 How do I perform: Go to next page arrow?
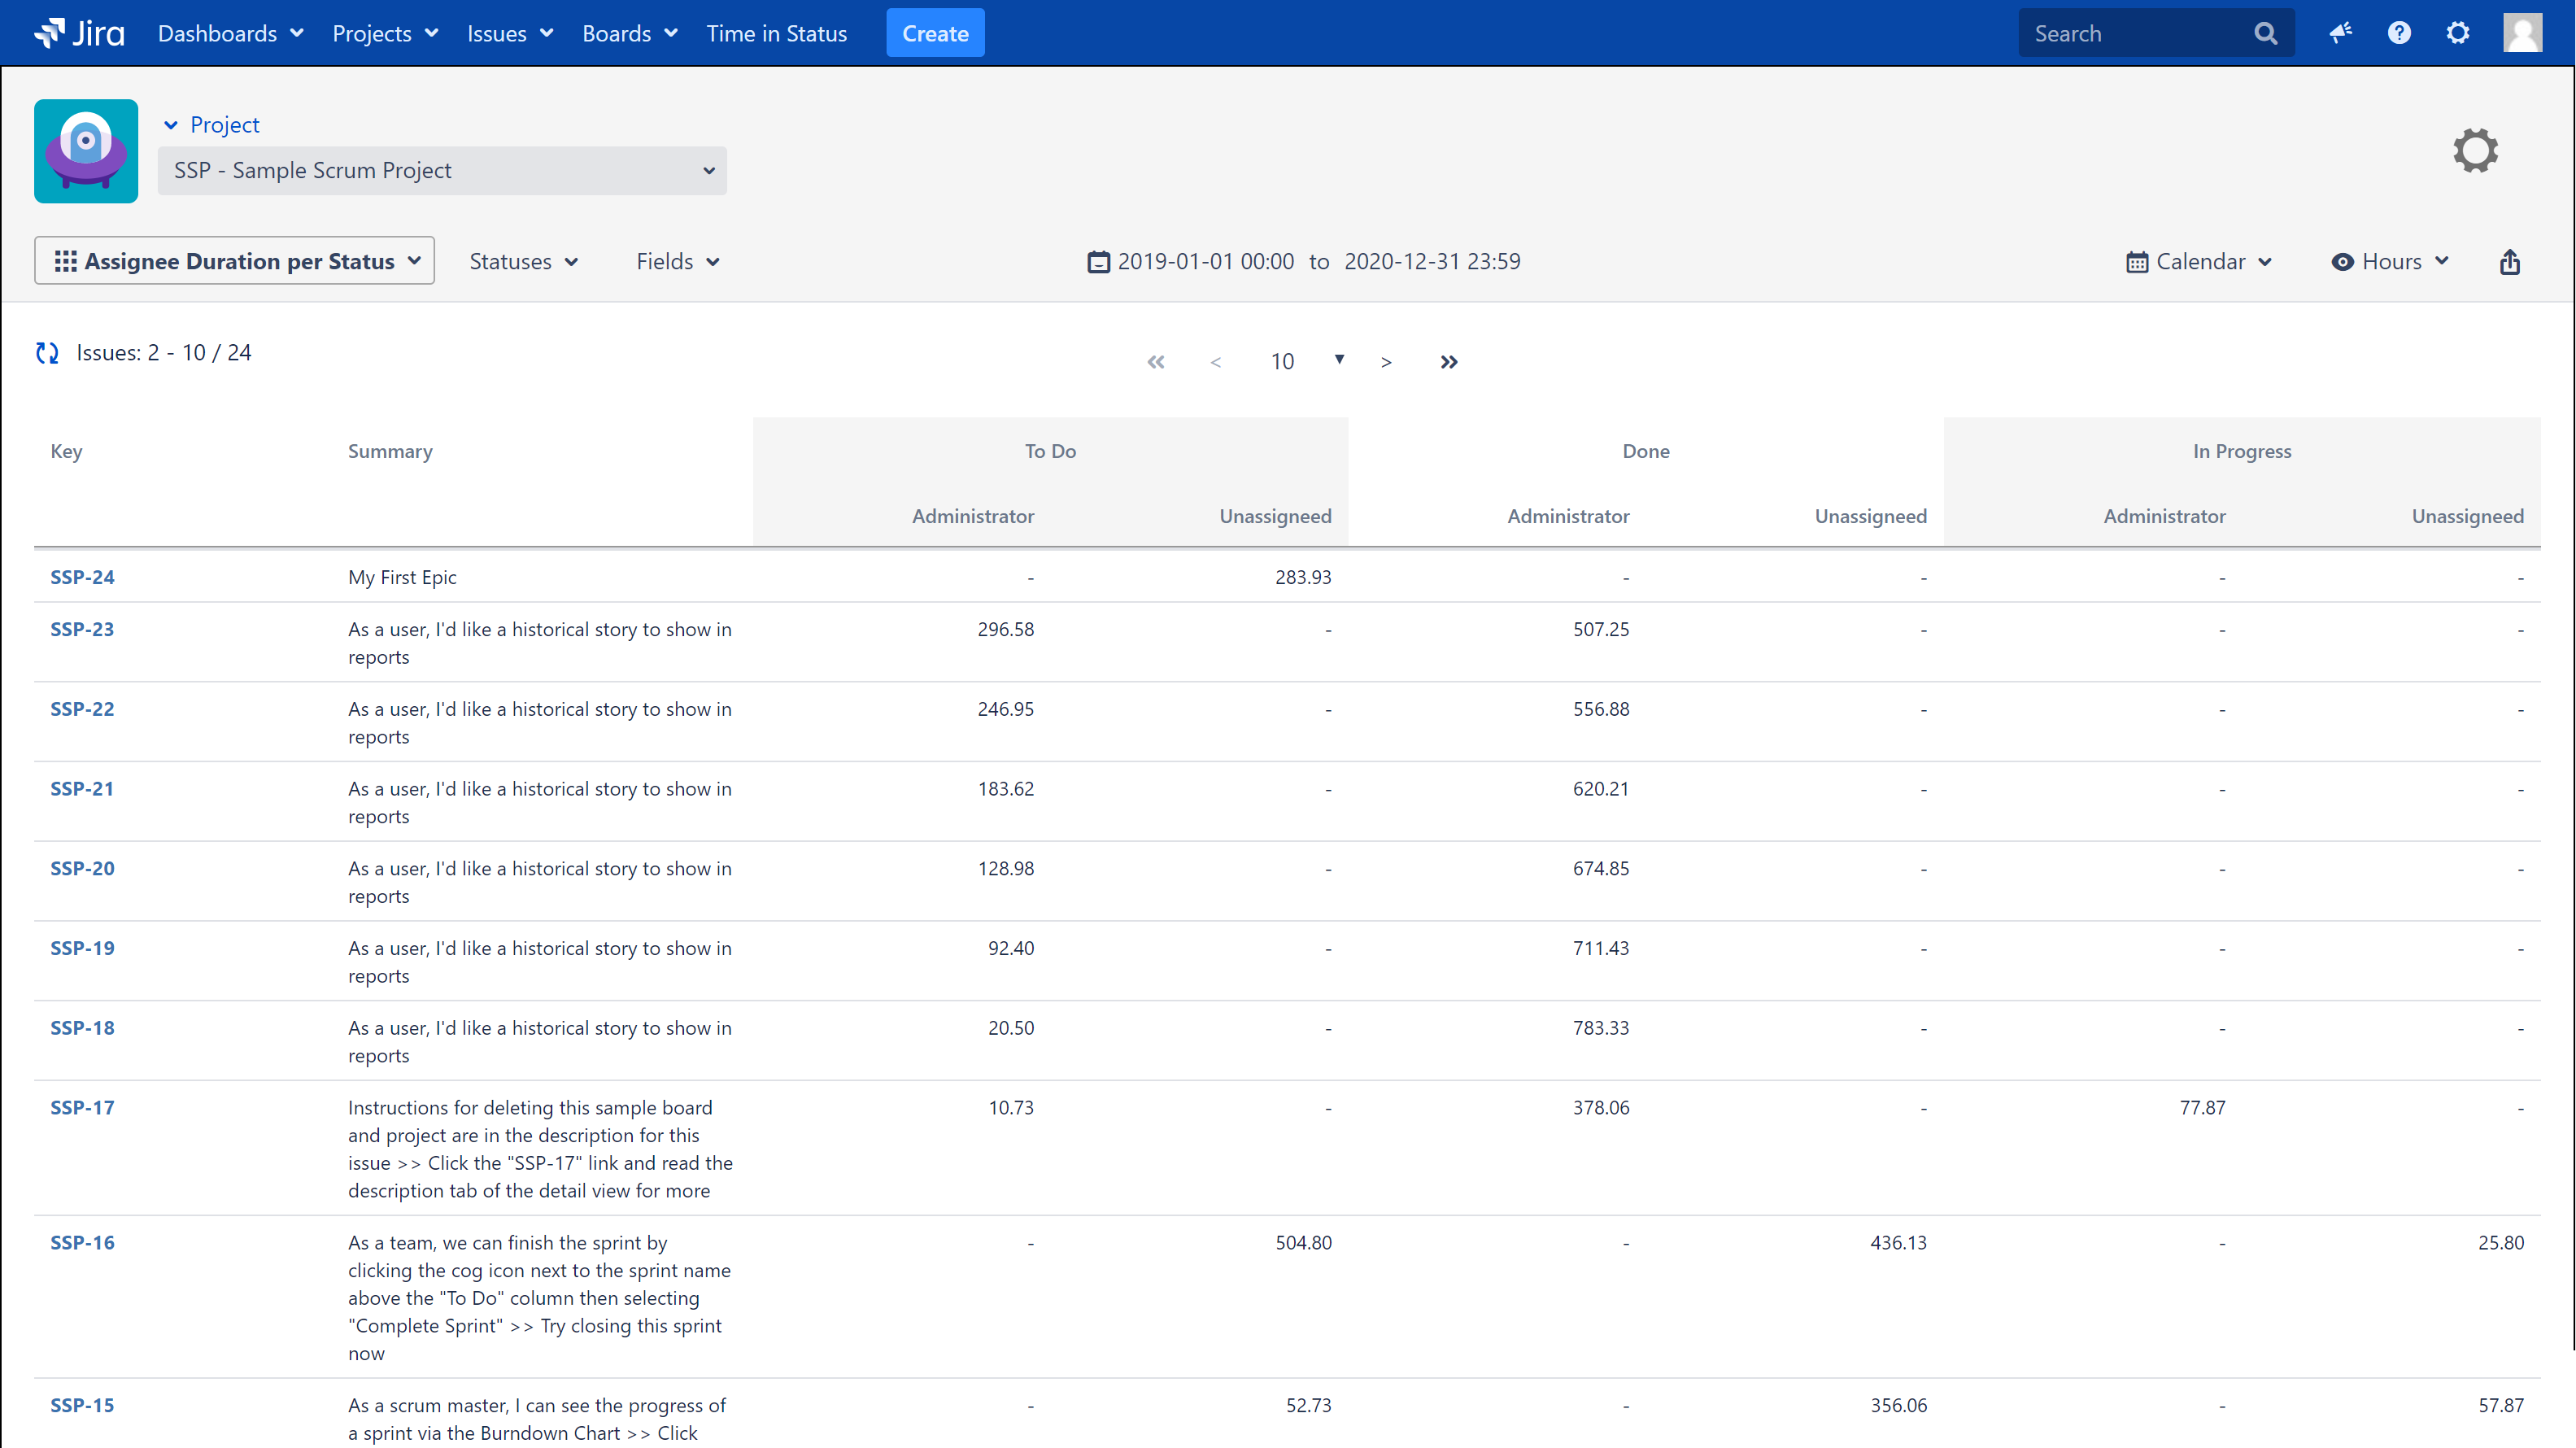(x=1386, y=362)
